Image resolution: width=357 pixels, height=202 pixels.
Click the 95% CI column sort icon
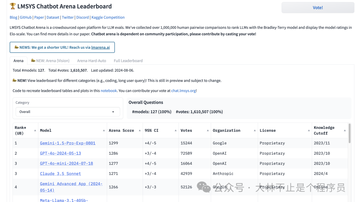pyautogui.click(x=176, y=130)
